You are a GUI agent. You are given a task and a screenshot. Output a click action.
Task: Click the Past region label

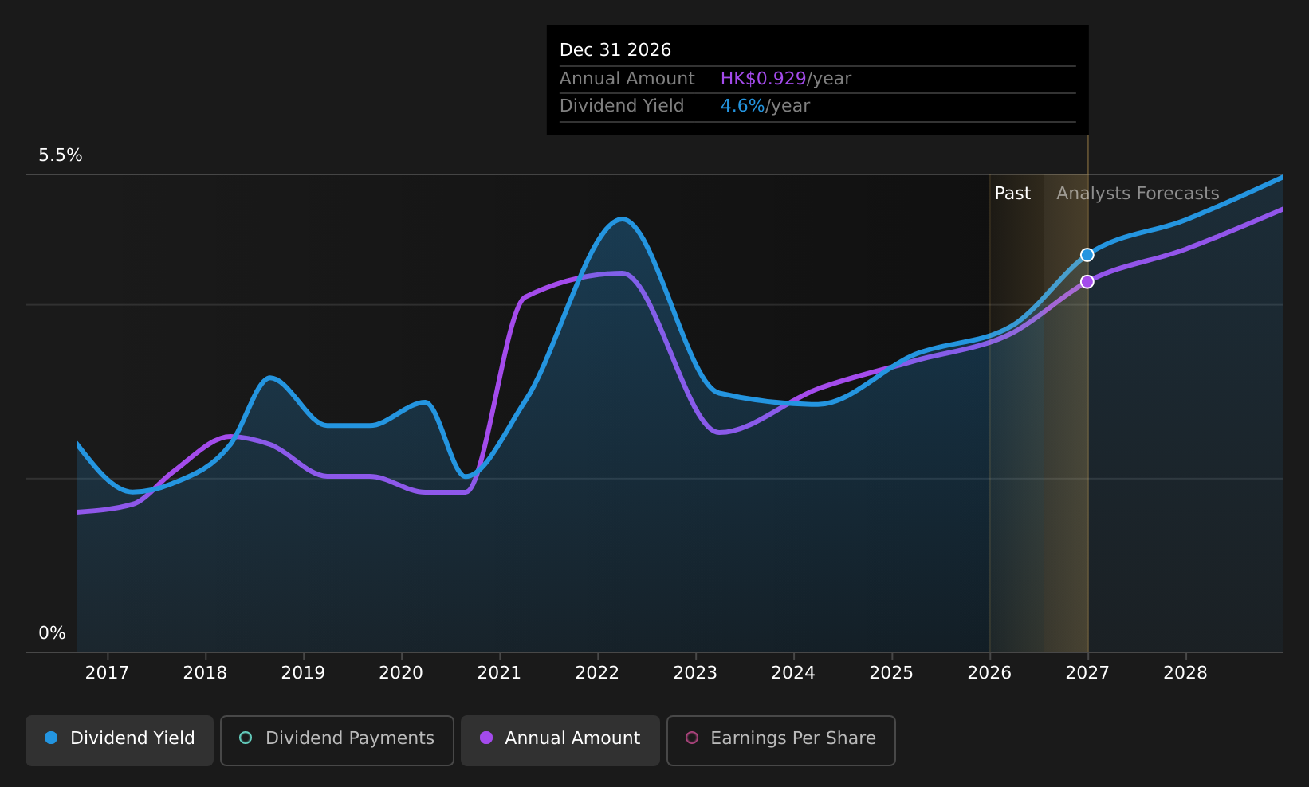tap(1012, 194)
